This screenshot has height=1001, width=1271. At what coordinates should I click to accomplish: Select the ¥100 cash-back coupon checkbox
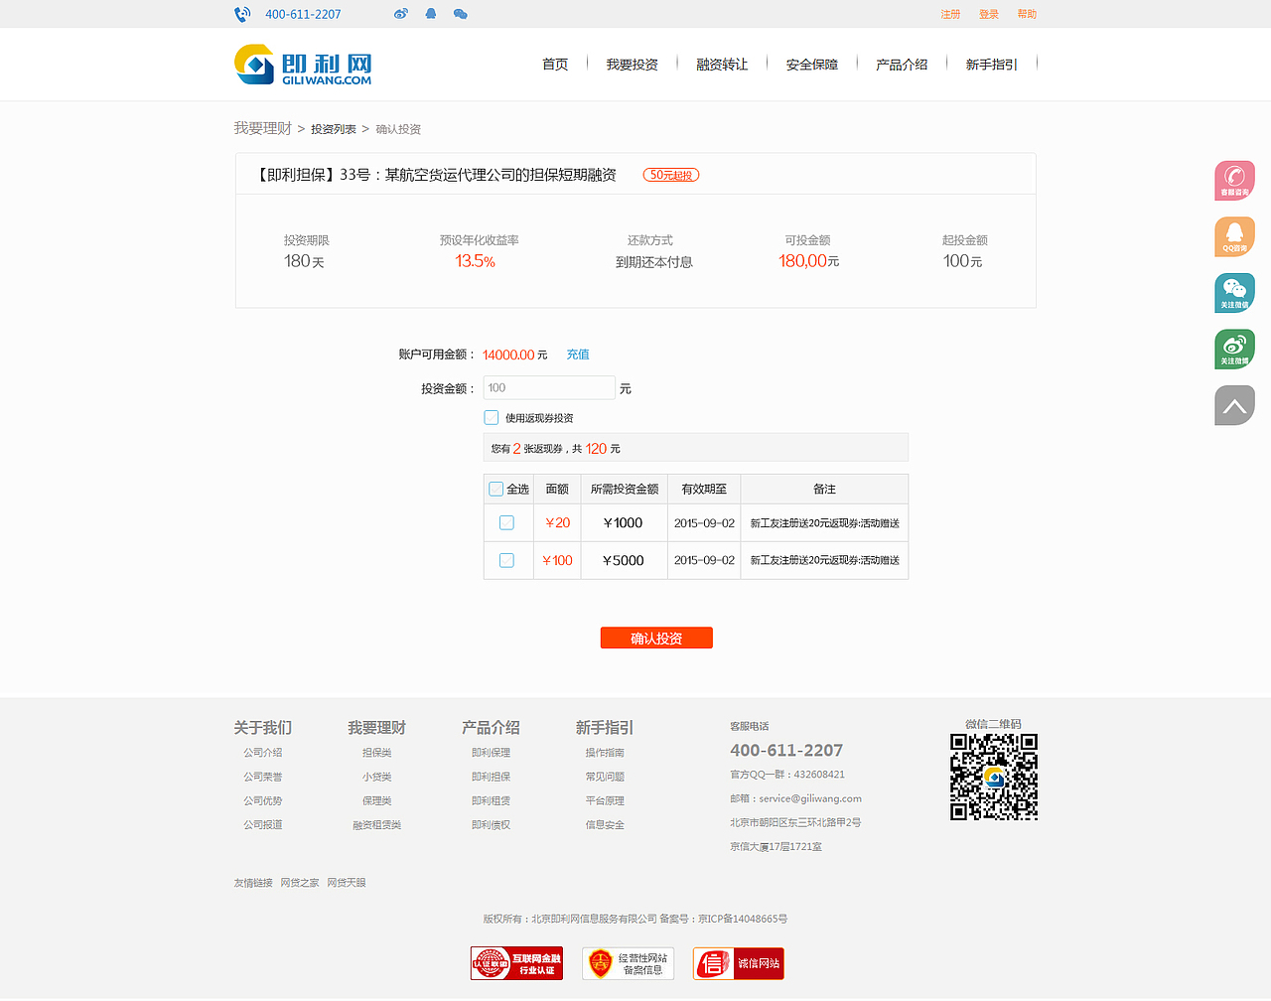(x=507, y=560)
